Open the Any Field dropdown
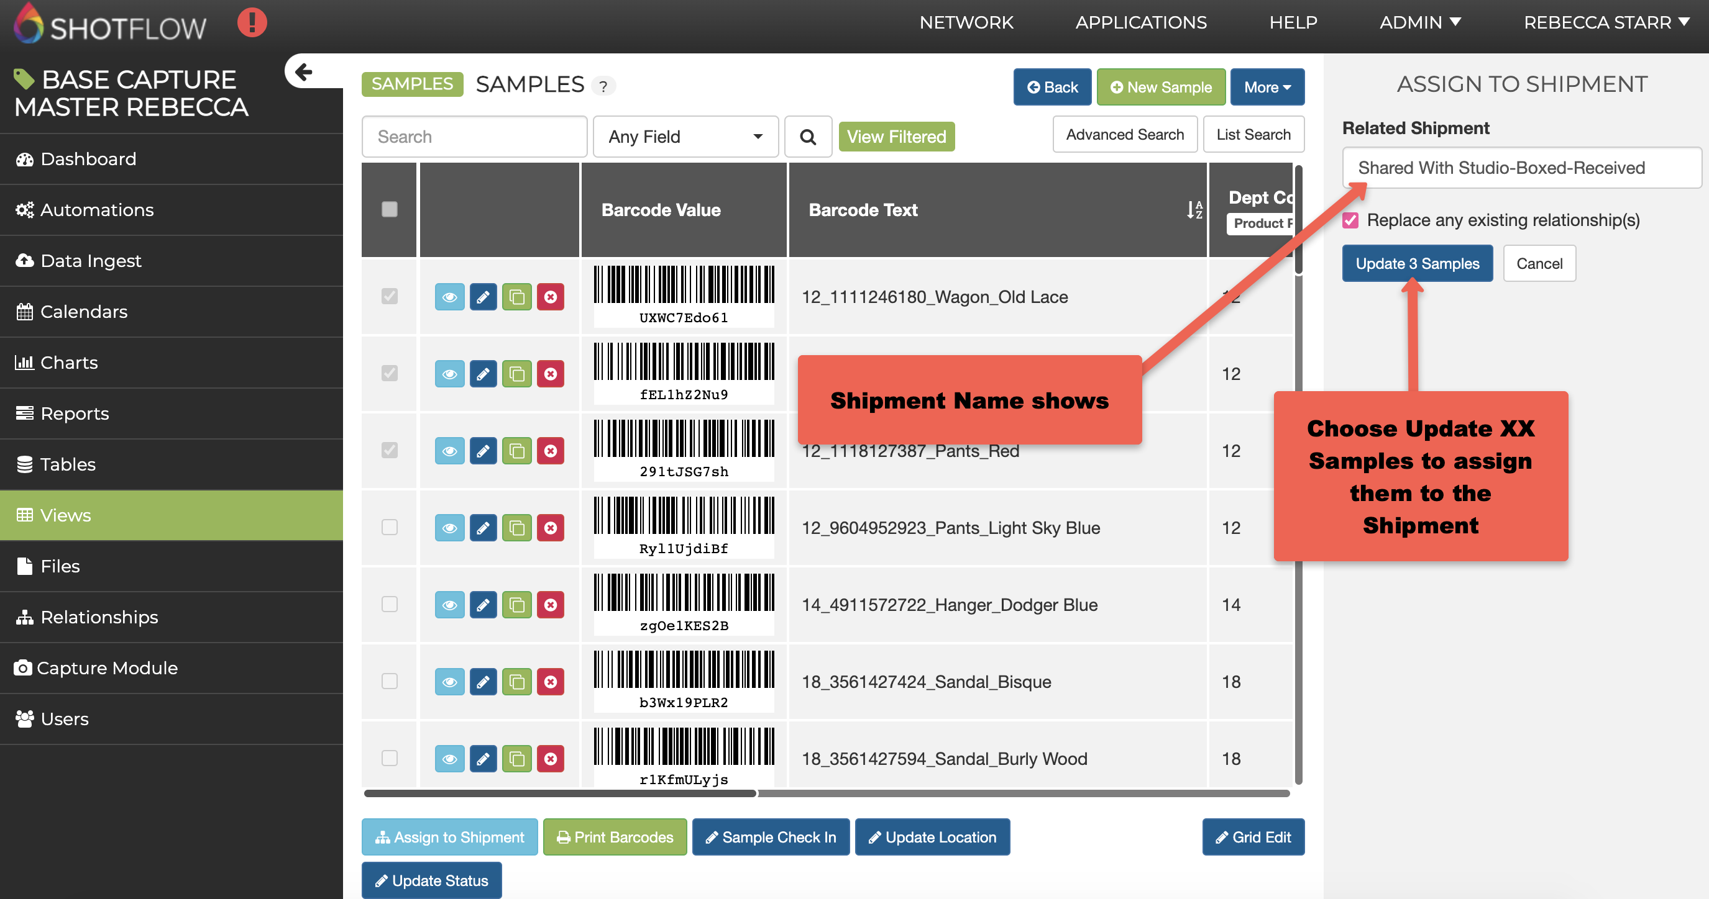 tap(685, 137)
